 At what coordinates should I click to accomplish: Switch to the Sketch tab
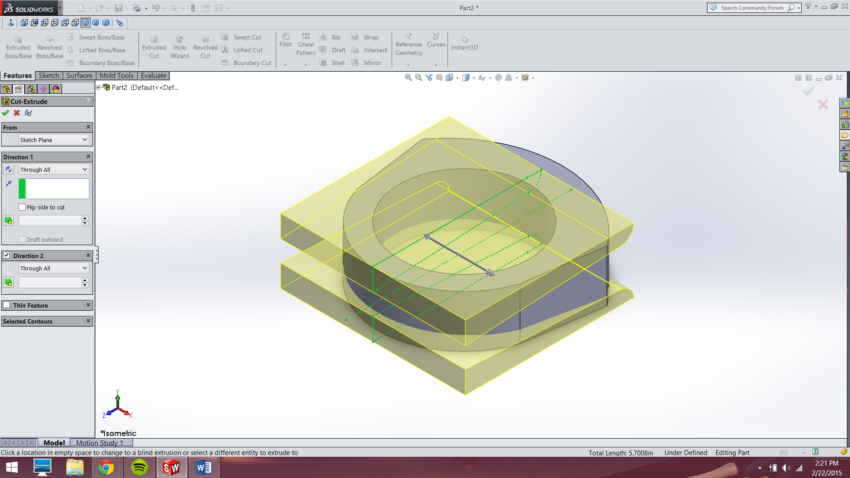point(49,75)
